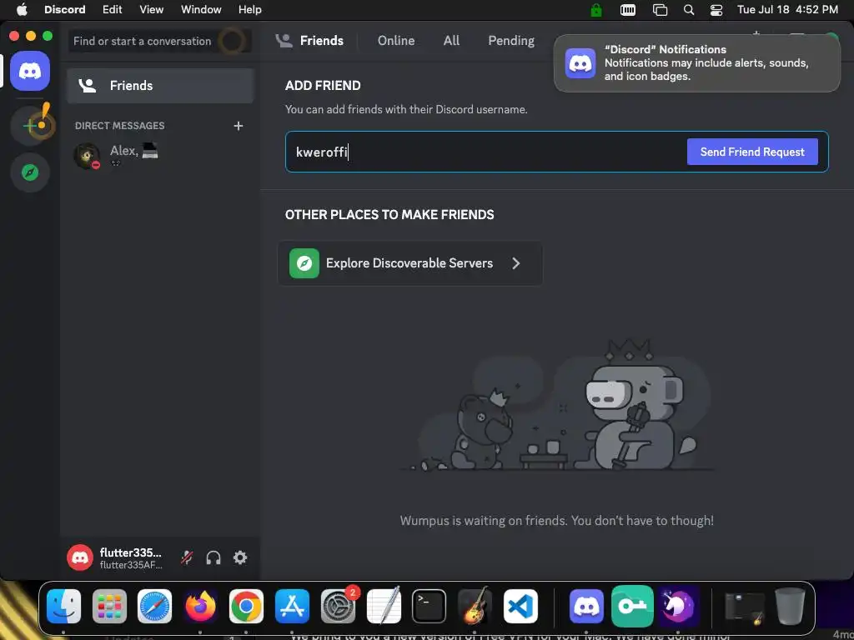Click Discord icon in the Dock
Viewport: 854px width, 640px height.
pos(586,607)
